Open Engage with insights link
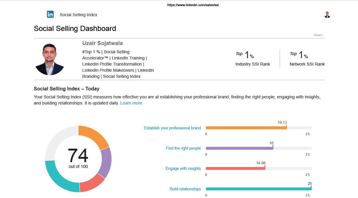 point(183,168)
